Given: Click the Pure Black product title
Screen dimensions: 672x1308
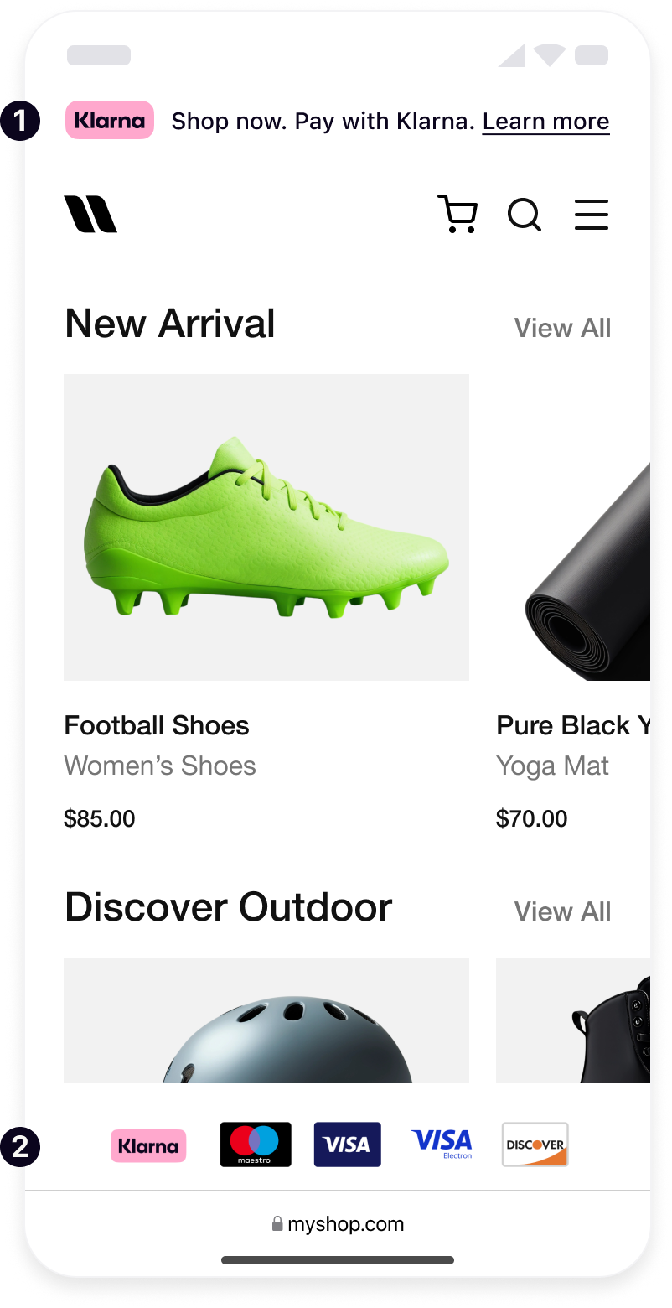Looking at the screenshot, I should [x=573, y=725].
